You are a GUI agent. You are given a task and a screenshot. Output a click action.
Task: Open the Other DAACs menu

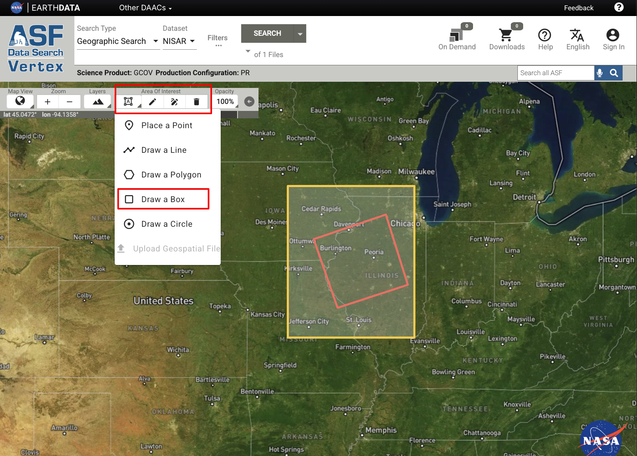145,7
